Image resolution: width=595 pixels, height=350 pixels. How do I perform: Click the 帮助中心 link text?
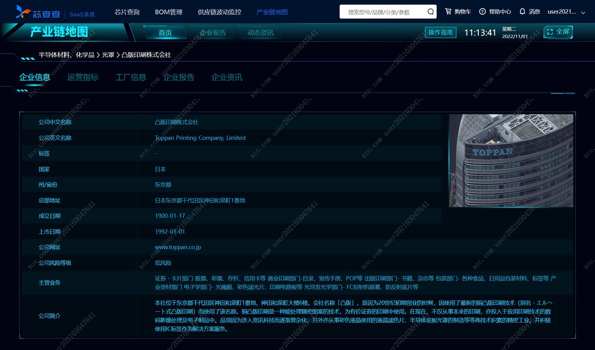click(500, 12)
